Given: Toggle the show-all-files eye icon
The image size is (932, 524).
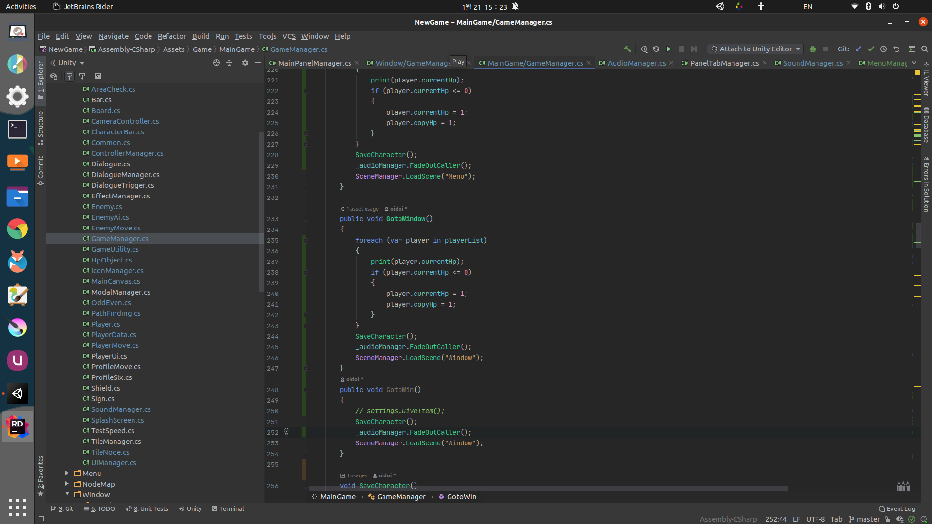Looking at the screenshot, I should click(54, 76).
